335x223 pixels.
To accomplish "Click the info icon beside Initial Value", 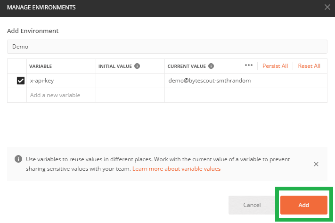I will [x=137, y=66].
